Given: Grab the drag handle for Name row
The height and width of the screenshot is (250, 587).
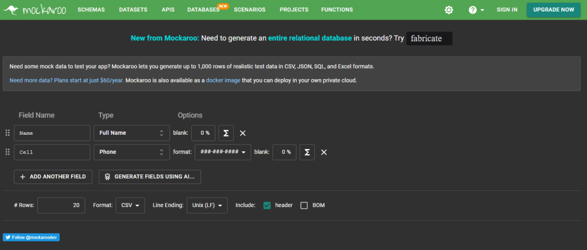Looking at the screenshot, I should [7, 133].
